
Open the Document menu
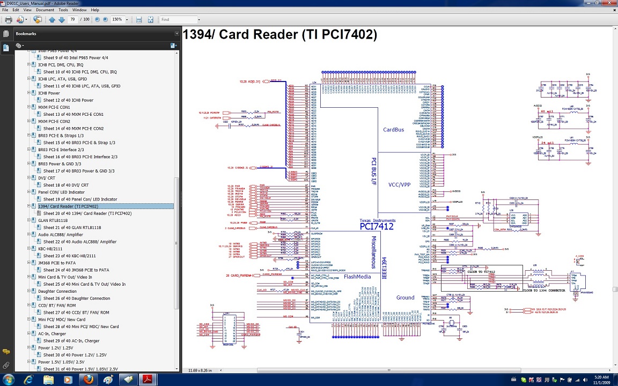tap(45, 10)
